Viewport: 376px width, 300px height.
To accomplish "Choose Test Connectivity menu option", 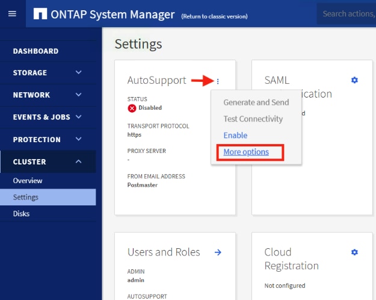I will click(x=253, y=119).
